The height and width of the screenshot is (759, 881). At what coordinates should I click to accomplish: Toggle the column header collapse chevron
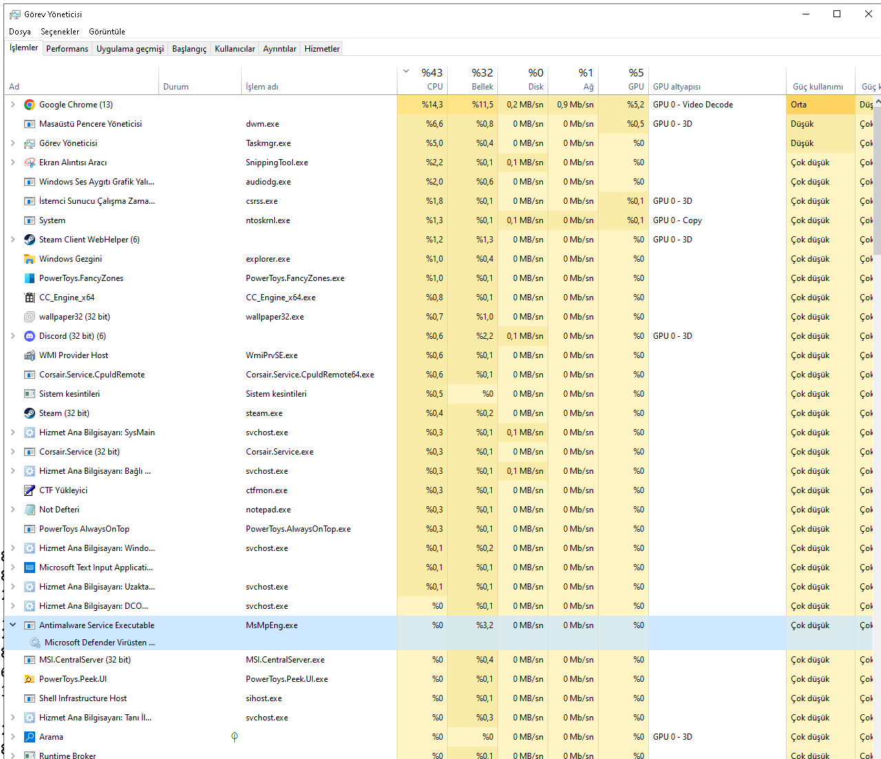406,71
